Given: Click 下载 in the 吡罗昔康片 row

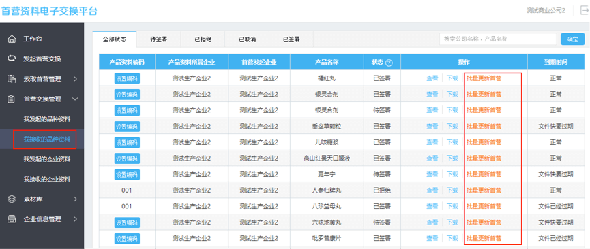Looking at the screenshot, I should [452, 238].
